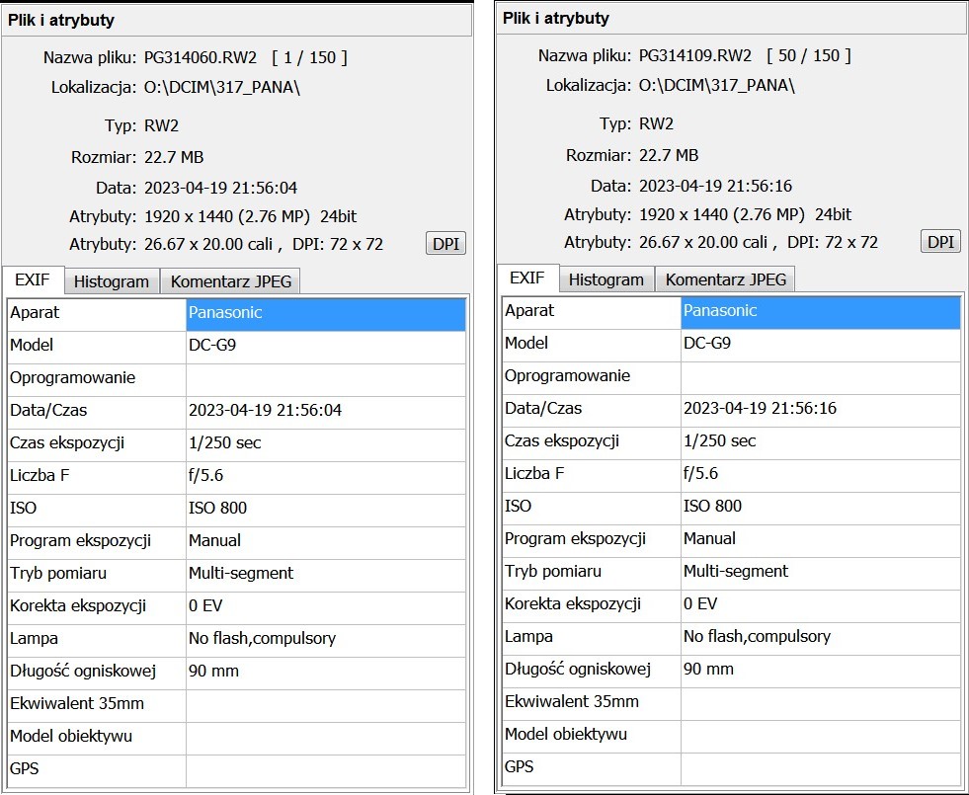This screenshot has height=795, width=969.
Task: Select the Program ekspozycji row in right panel
Action: click(x=575, y=539)
